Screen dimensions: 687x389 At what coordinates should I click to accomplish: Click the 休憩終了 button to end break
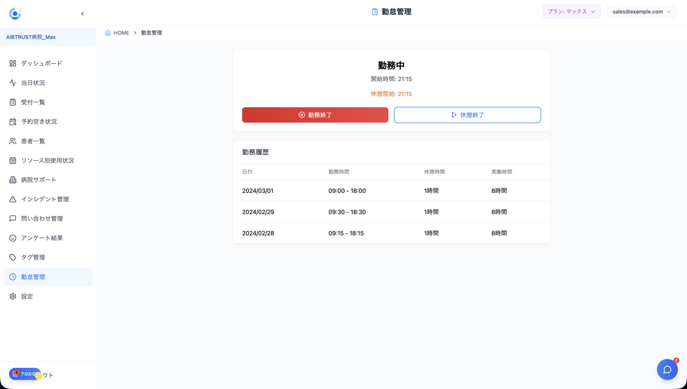(x=467, y=115)
